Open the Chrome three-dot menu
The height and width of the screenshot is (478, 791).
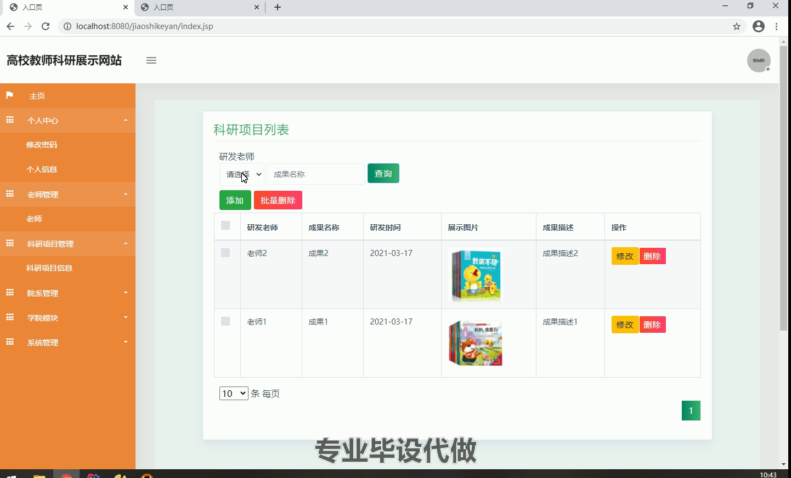776,26
